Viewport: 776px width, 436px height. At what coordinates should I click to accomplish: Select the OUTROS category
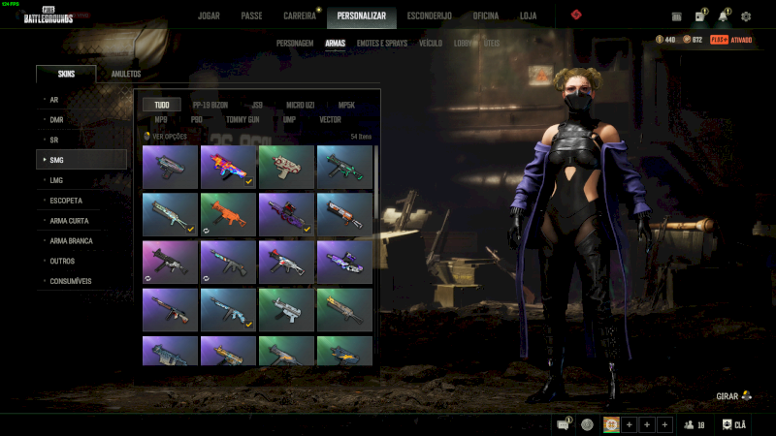[81, 261]
